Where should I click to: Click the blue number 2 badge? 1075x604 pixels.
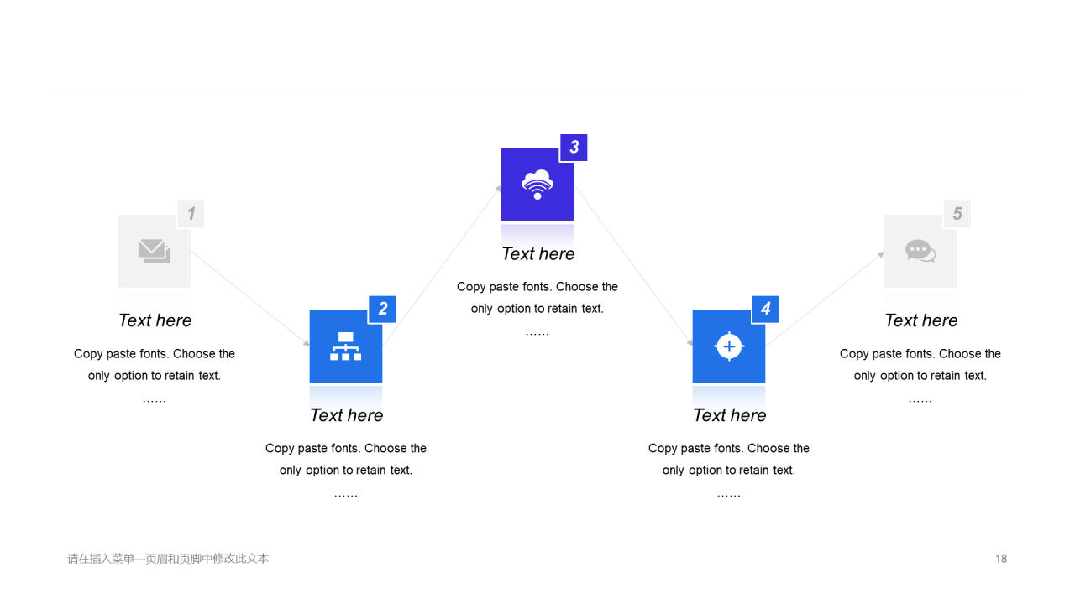(382, 309)
